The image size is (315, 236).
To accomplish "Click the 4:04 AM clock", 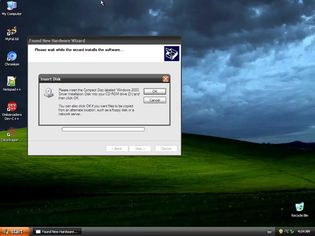I will tap(304, 231).
